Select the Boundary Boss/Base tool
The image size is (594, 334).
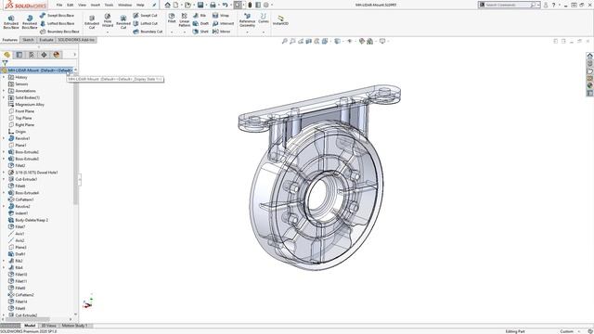(x=59, y=32)
